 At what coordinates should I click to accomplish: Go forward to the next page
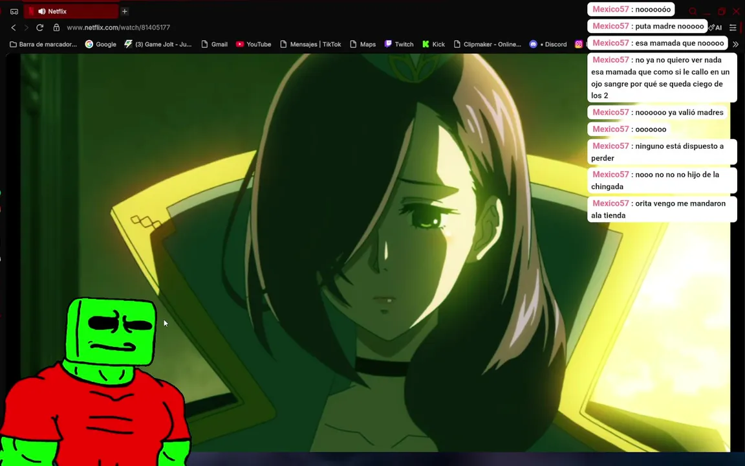coord(26,28)
